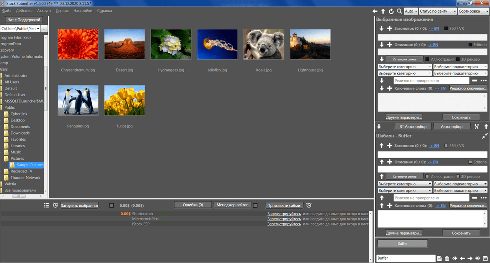The height and width of the screenshot is (263, 490).
Task: Click Чат с Поддержкой button
Action: tap(24, 20)
